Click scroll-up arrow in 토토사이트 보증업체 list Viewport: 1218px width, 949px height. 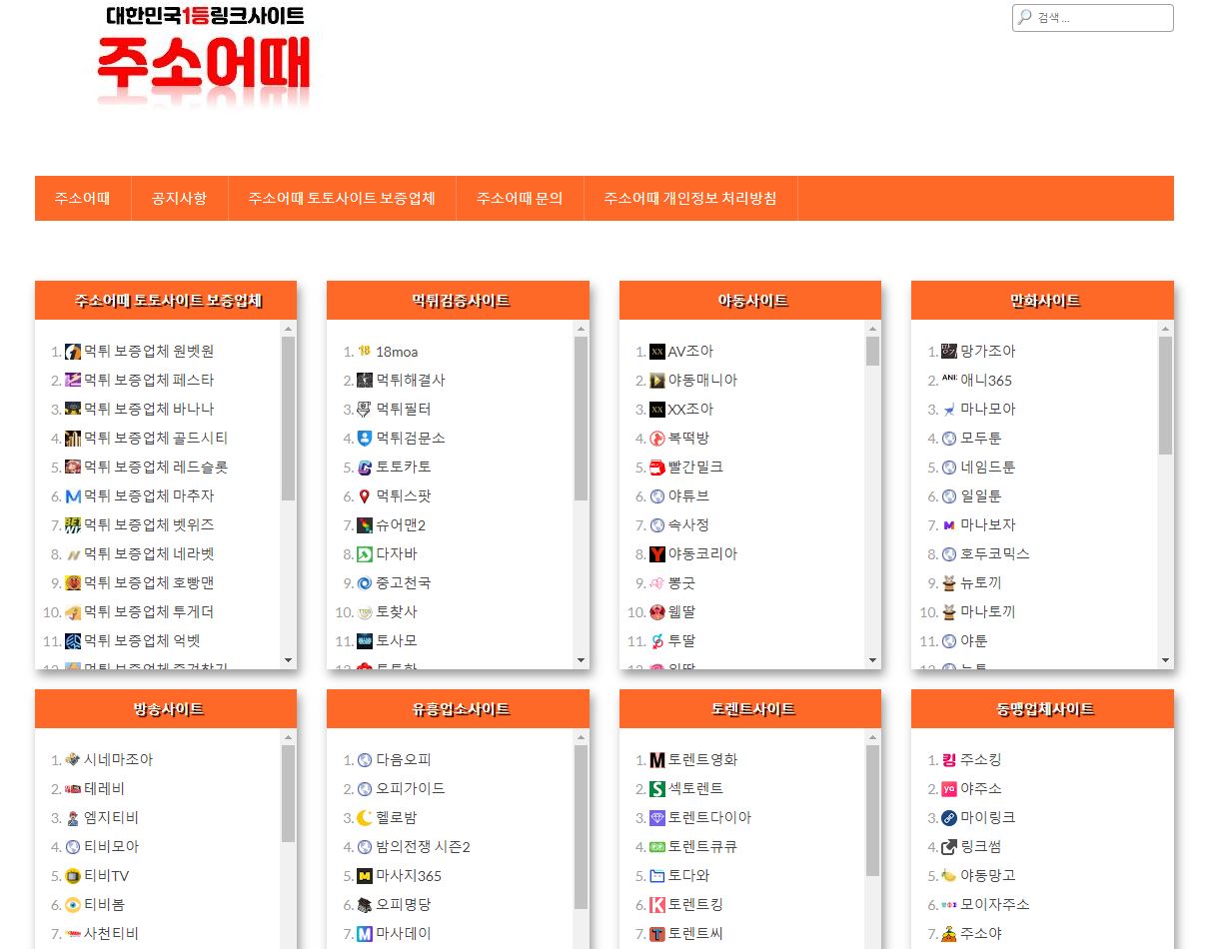[289, 329]
